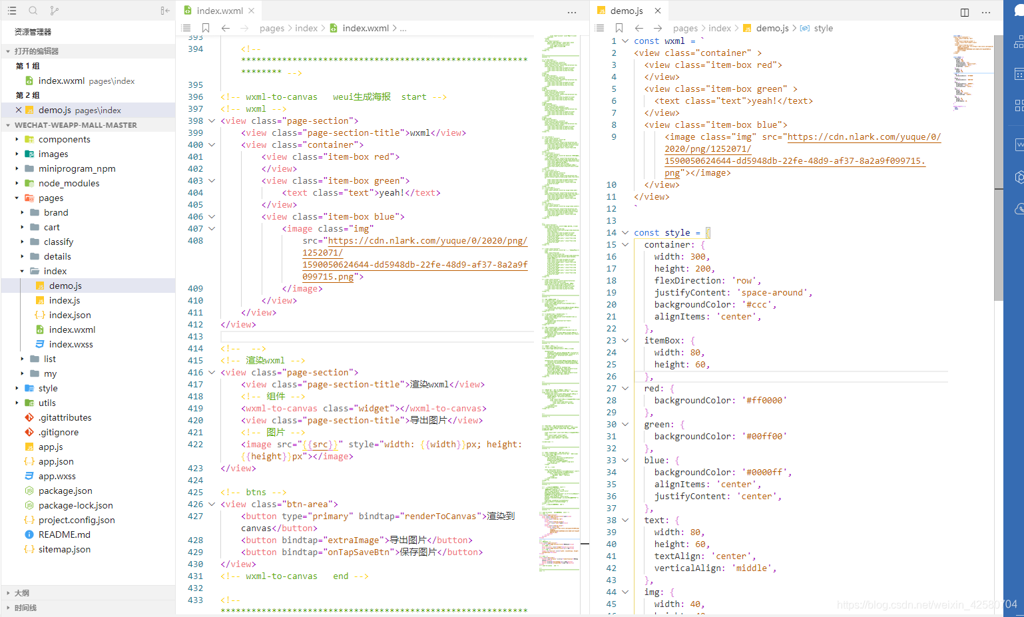Image resolution: width=1024 pixels, height=617 pixels.
Task: Expand the 大纲 outline panel
Action: tap(88, 592)
